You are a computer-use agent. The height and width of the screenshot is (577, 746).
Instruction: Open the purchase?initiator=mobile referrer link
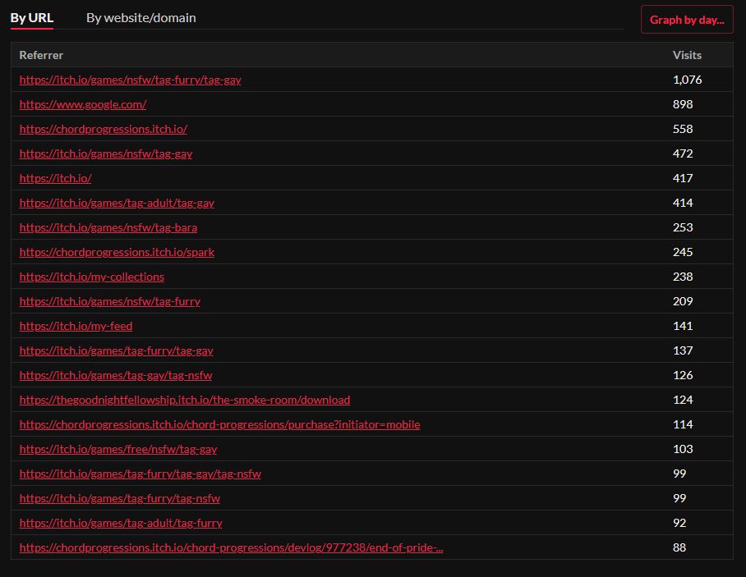[x=220, y=425]
